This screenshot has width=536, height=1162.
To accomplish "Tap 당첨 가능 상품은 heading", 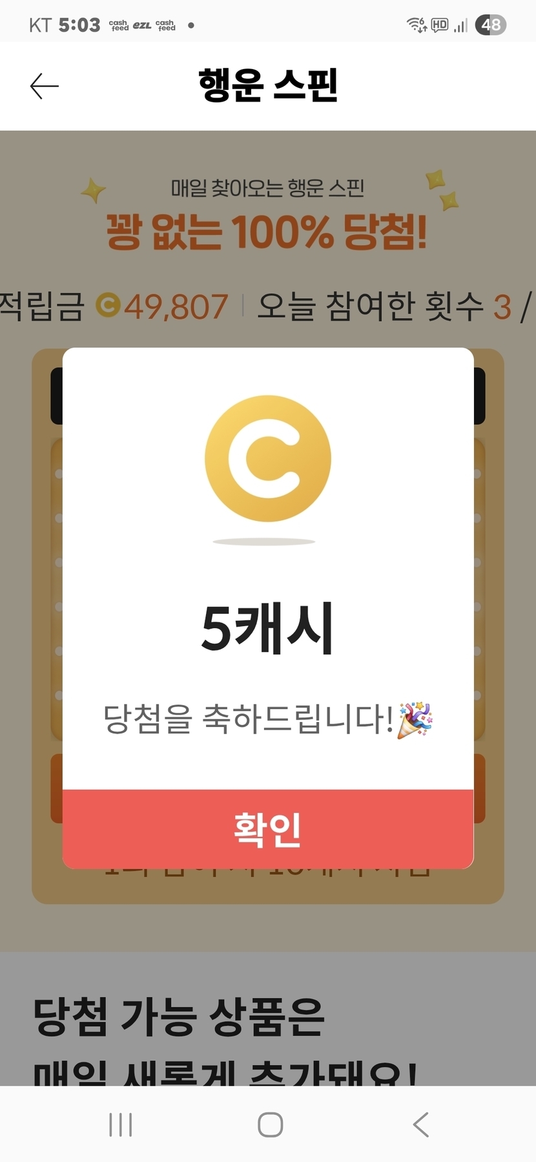I will tap(179, 1017).
